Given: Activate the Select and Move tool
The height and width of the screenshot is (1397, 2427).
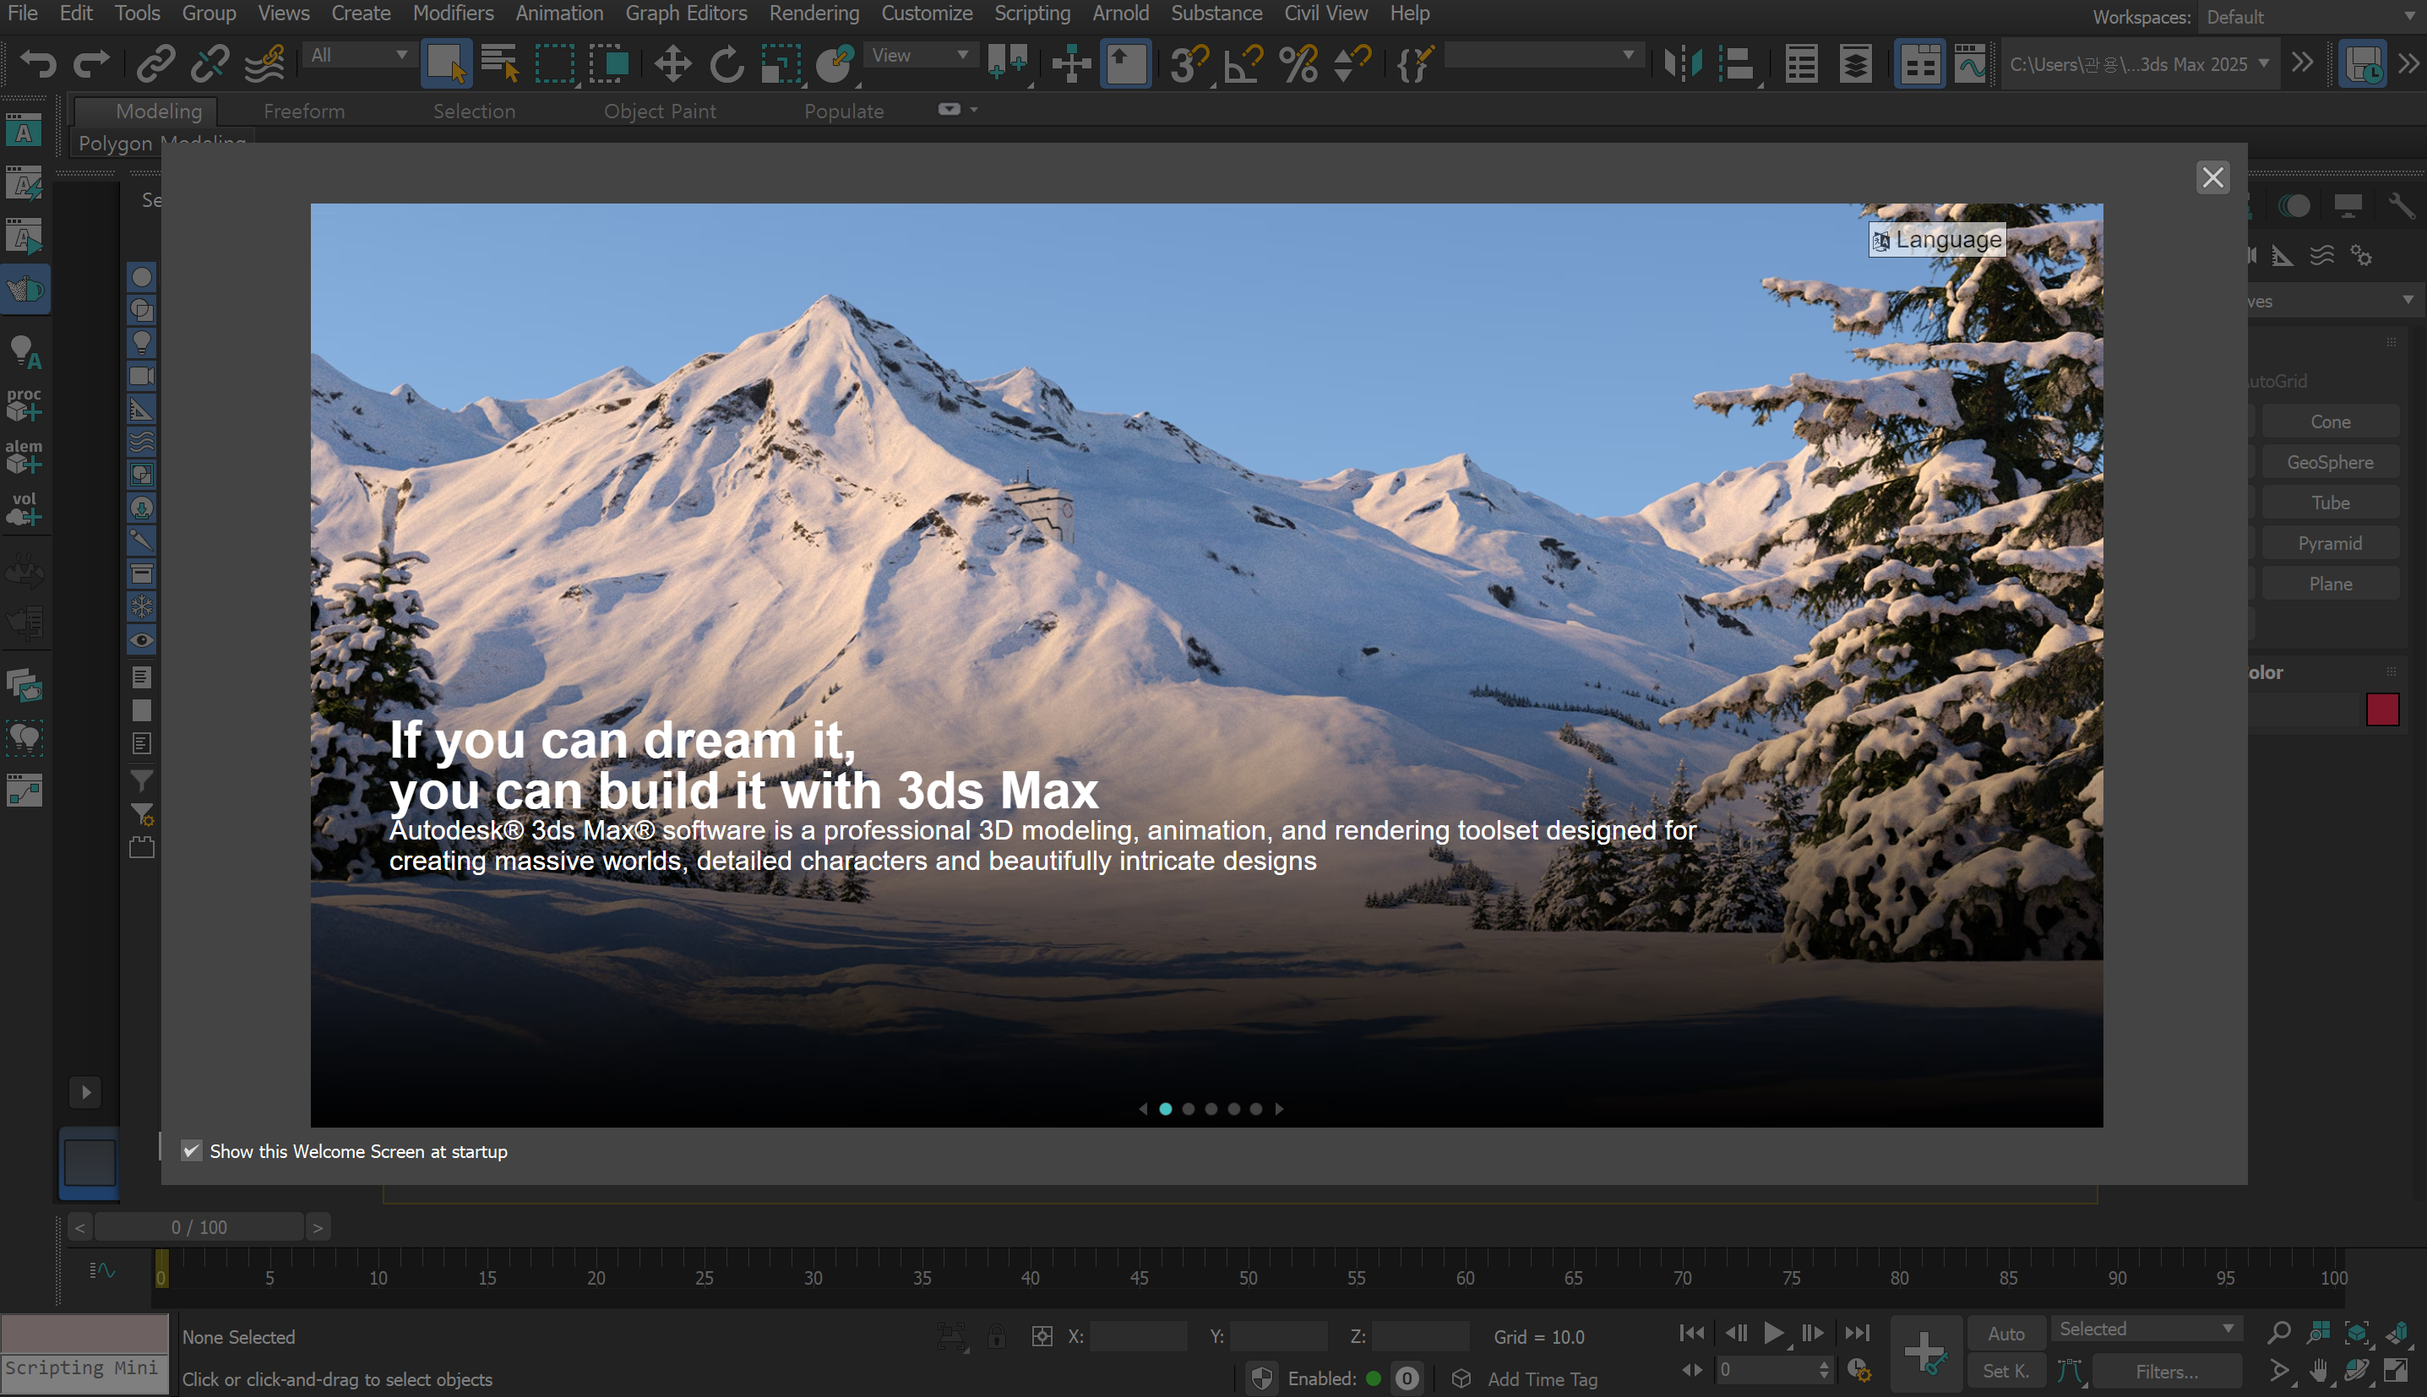Looking at the screenshot, I should click(672, 64).
